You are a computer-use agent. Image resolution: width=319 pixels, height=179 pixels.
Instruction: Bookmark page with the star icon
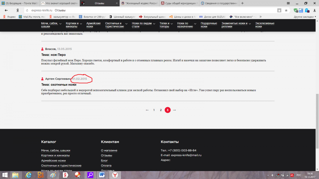click(x=286, y=10)
